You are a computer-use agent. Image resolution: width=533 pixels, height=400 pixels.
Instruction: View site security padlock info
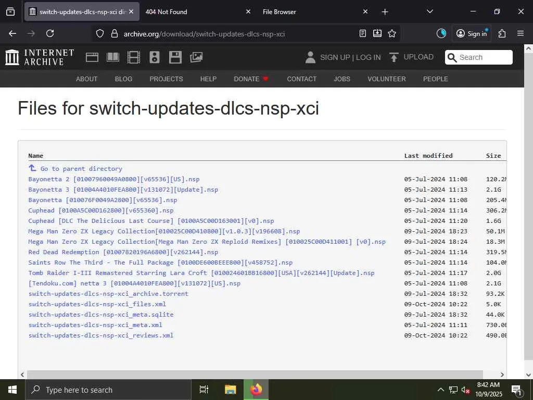point(115,34)
